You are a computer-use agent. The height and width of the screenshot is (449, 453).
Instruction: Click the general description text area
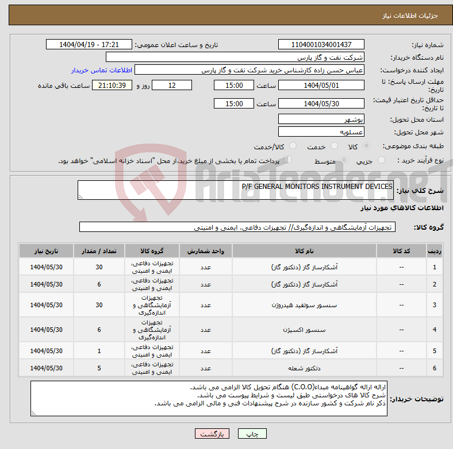point(236,190)
